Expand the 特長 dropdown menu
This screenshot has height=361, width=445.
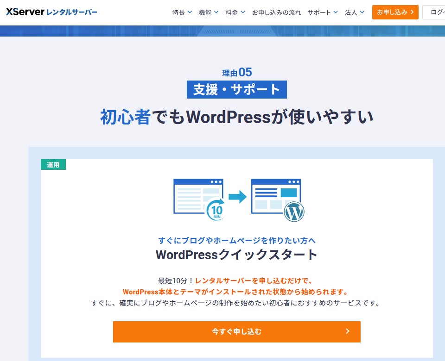click(x=182, y=12)
